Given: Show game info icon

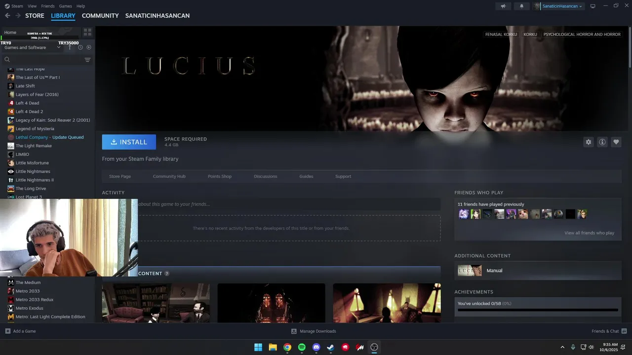Looking at the screenshot, I should [x=602, y=142].
